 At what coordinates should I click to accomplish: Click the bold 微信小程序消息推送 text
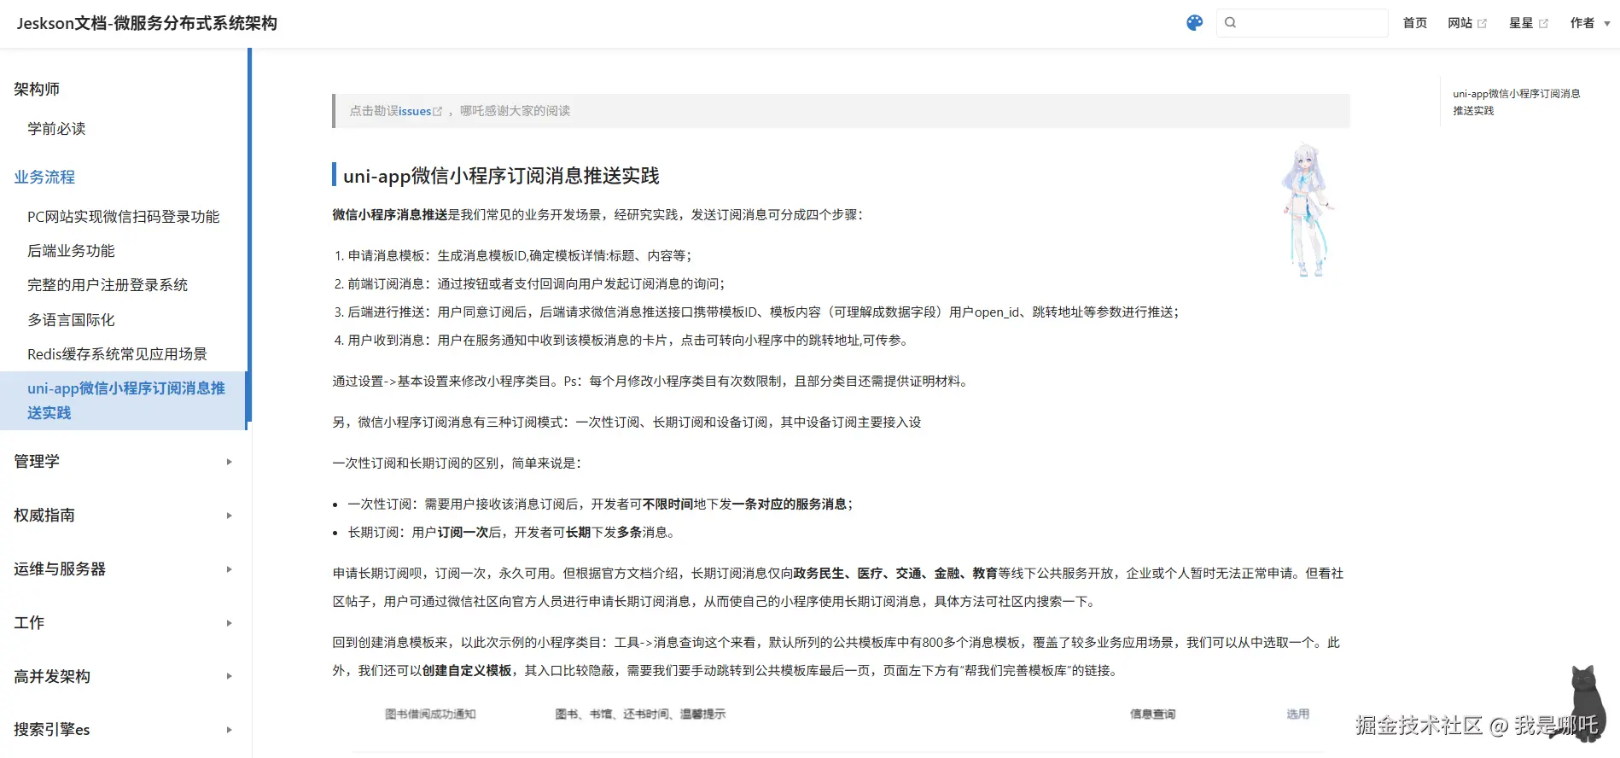click(x=390, y=215)
